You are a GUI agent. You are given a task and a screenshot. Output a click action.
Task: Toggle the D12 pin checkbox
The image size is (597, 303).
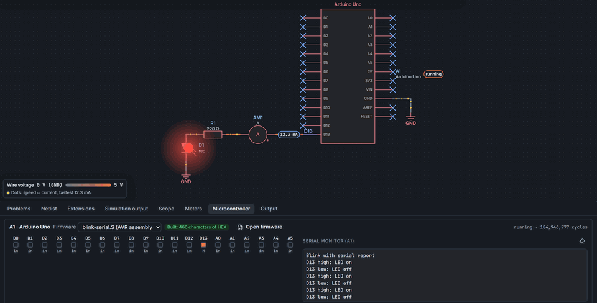pyautogui.click(x=189, y=245)
